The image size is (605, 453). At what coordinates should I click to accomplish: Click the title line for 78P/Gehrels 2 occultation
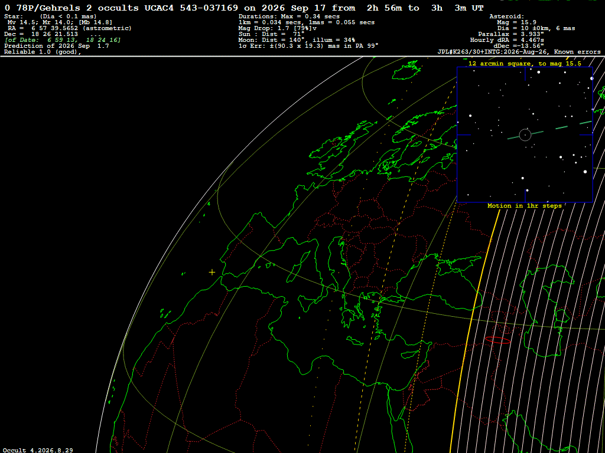click(x=244, y=8)
